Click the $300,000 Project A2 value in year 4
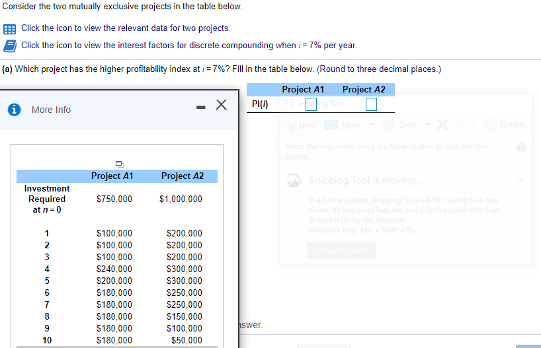This screenshot has width=541, height=348. tap(185, 269)
